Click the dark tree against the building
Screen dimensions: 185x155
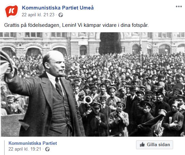110,44
